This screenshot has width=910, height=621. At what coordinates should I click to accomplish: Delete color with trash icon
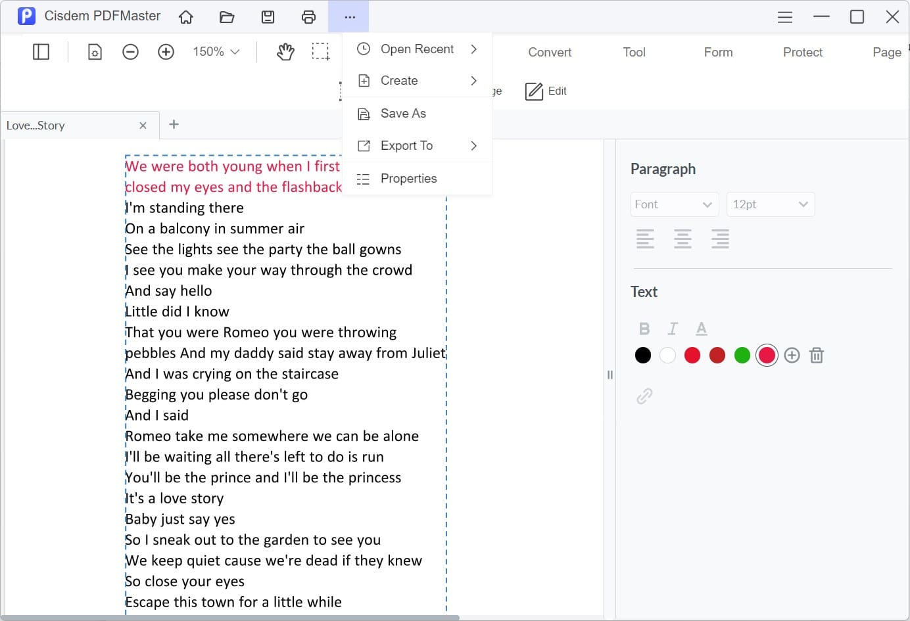(x=817, y=356)
